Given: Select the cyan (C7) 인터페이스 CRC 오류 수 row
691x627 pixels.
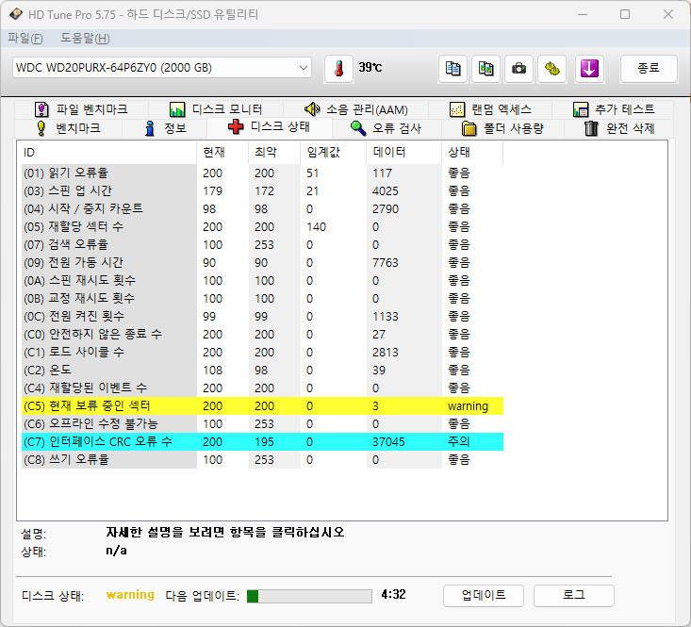Looking at the screenshot, I should [262, 441].
